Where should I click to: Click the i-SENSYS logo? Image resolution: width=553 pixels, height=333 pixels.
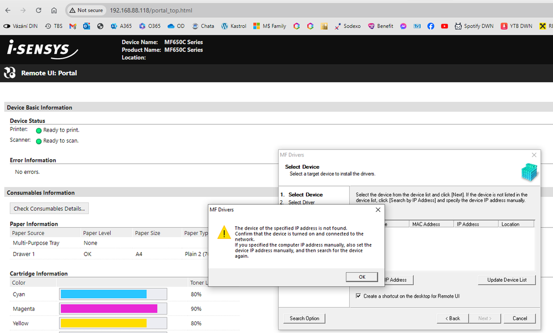(x=39, y=49)
